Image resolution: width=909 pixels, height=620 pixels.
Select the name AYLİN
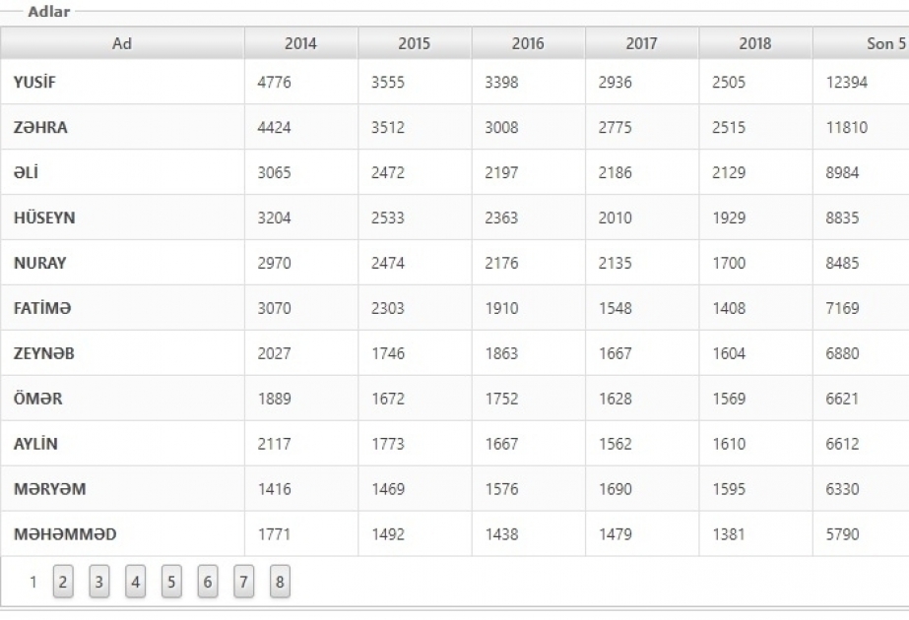(x=35, y=444)
